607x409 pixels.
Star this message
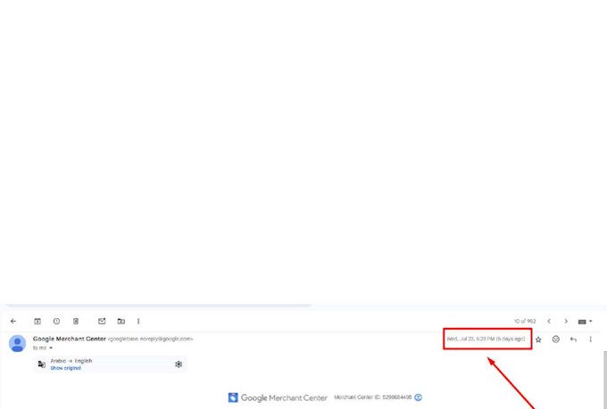[538, 339]
